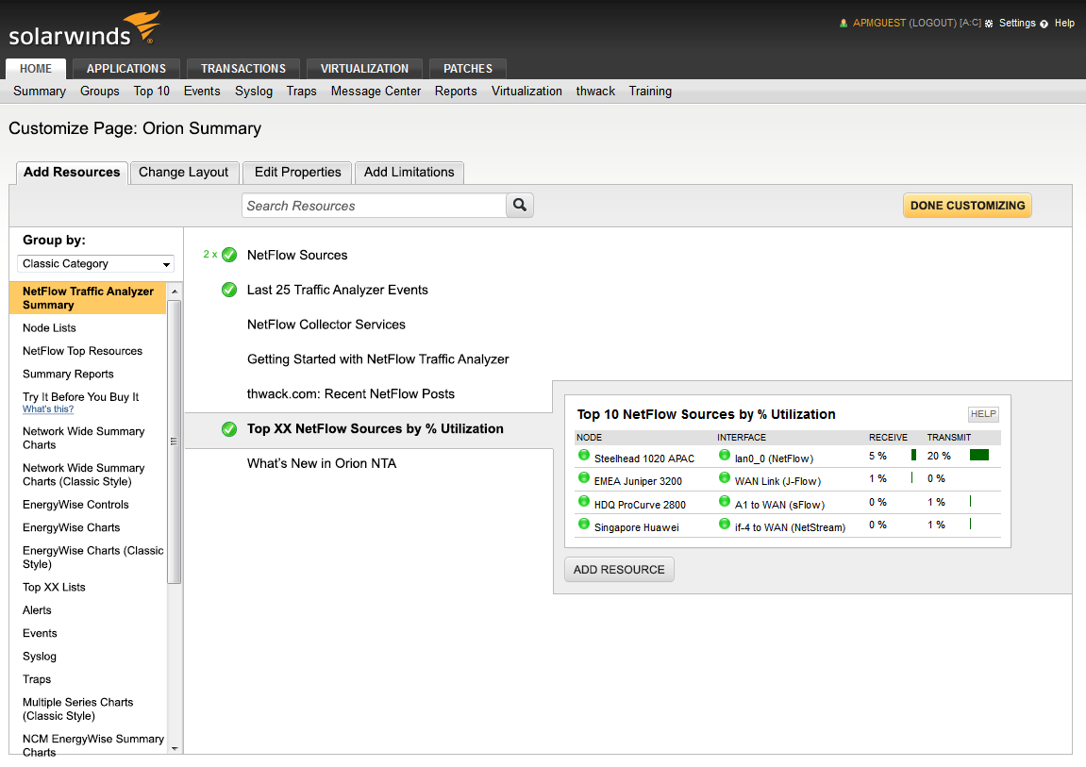
Task: Open the Group by Classic Category dropdown
Action: click(x=95, y=264)
